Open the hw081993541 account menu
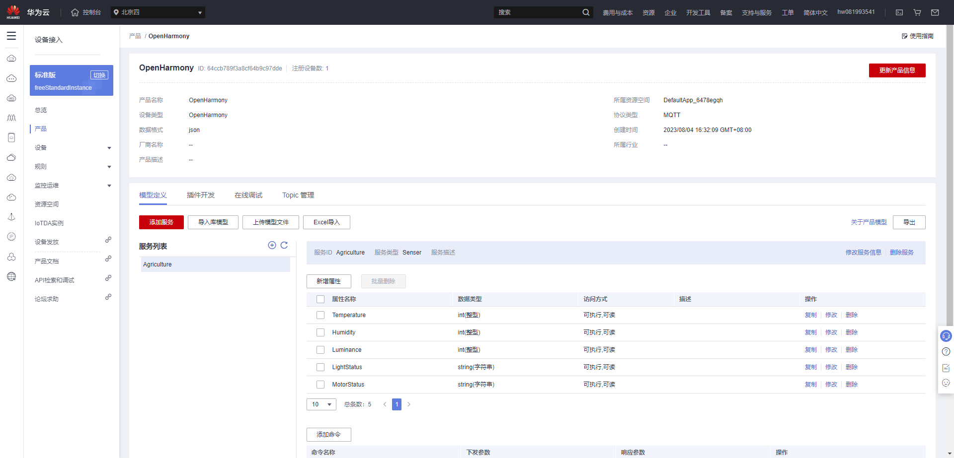 [856, 12]
